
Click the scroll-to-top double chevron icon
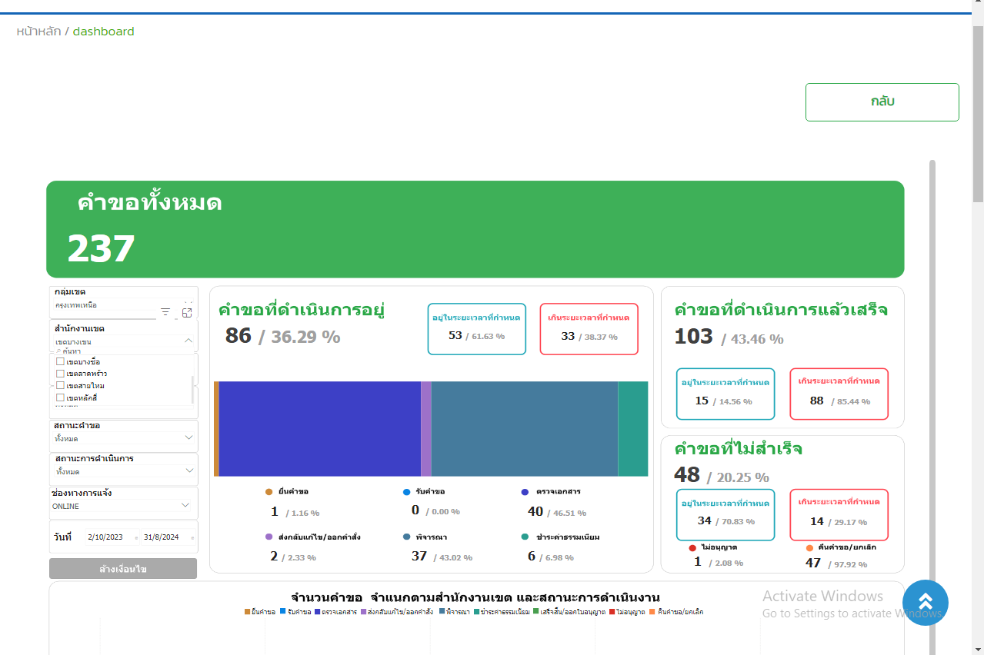coord(925,603)
